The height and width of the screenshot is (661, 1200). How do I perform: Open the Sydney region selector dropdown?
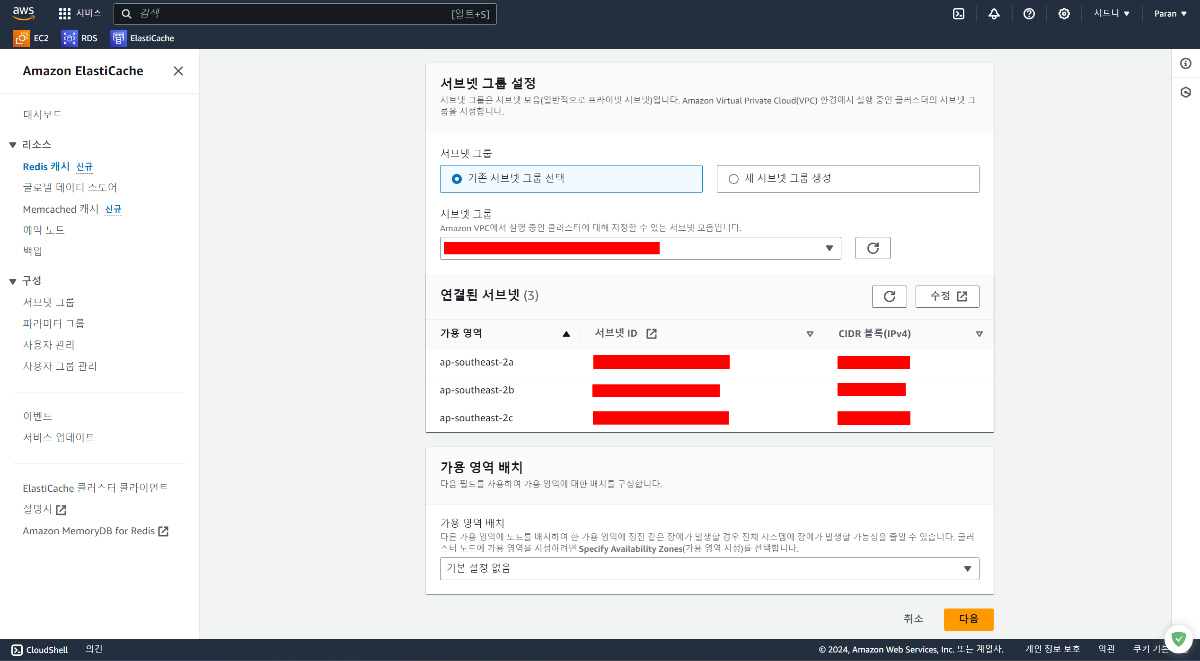point(1112,14)
